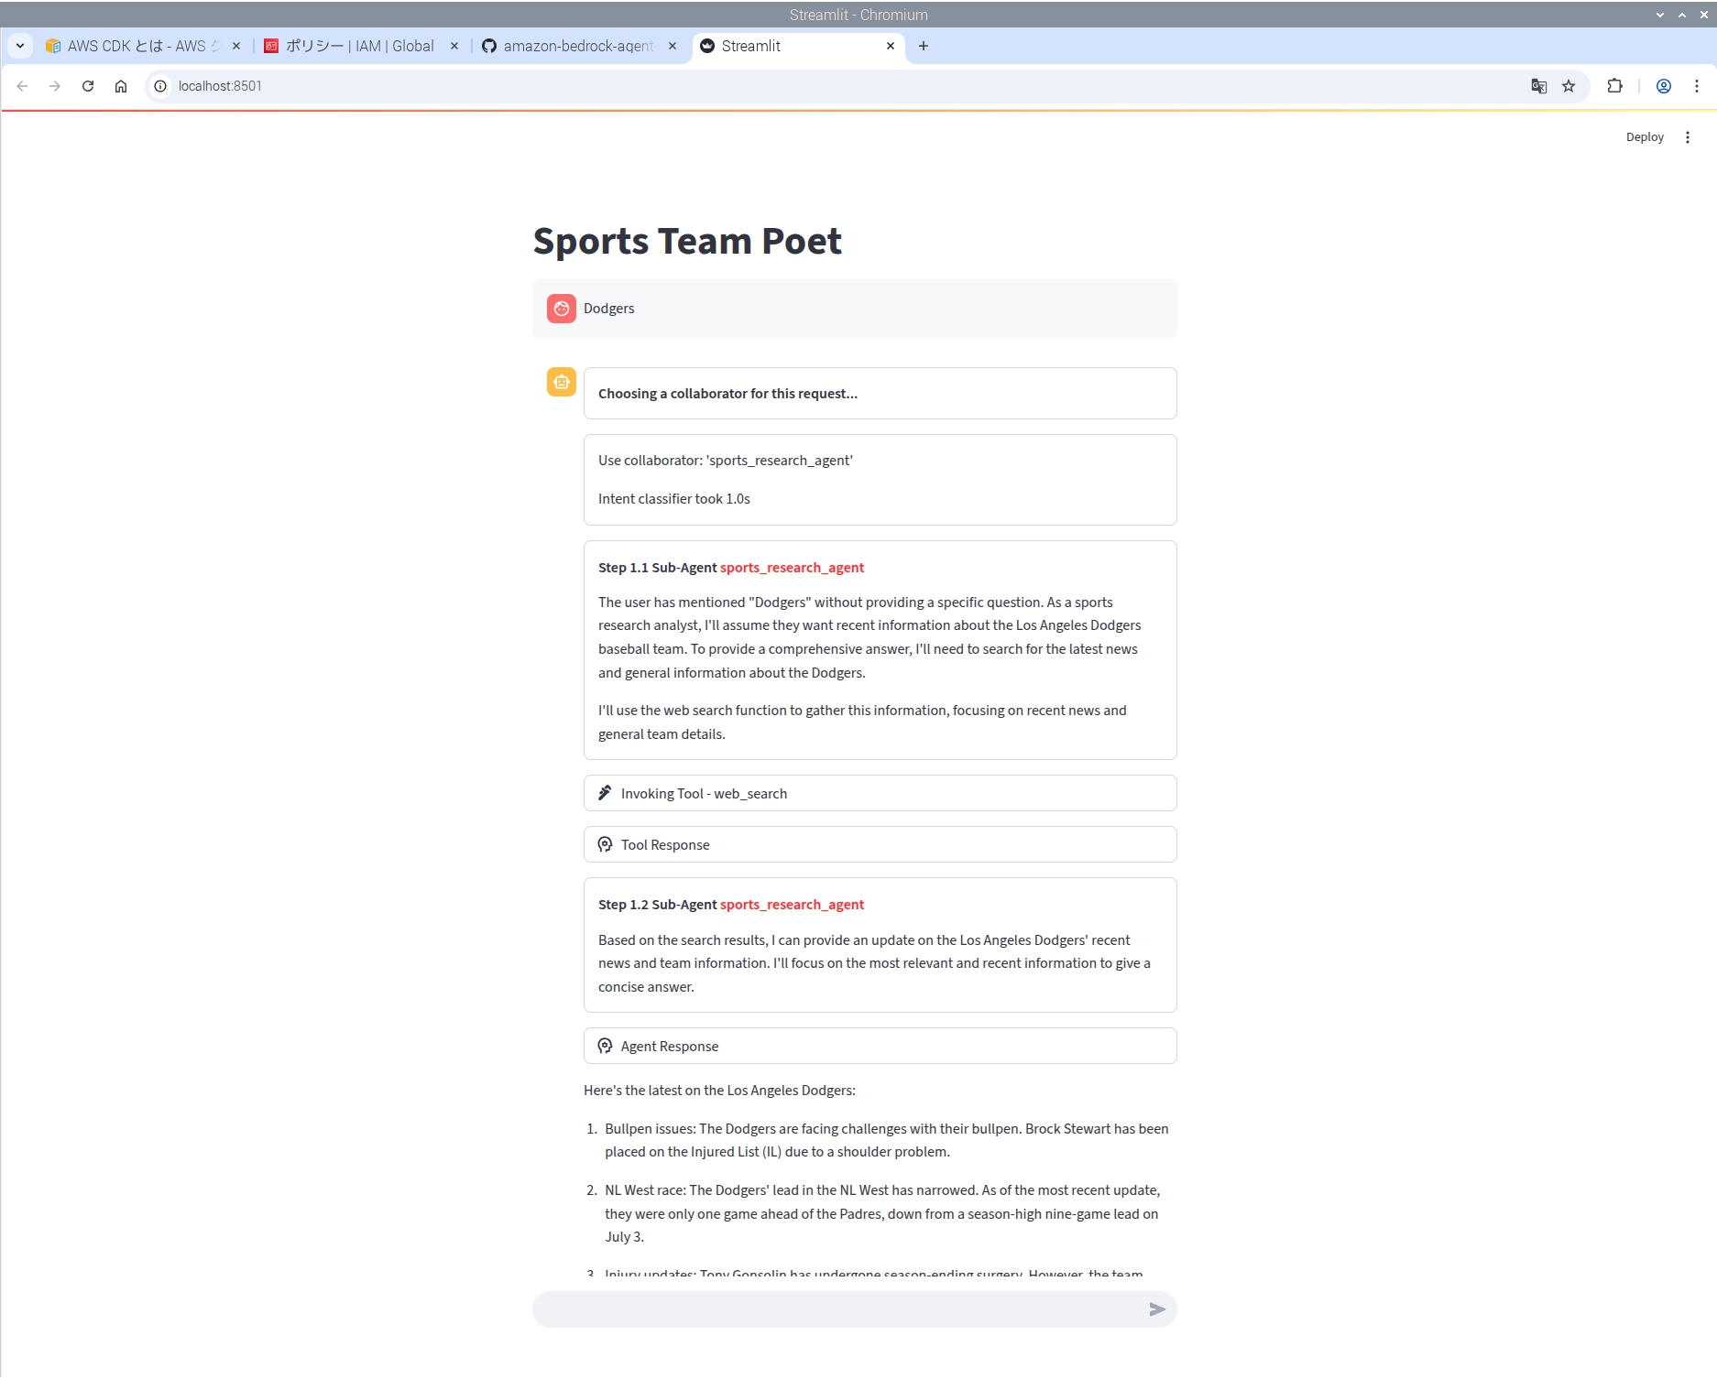Close the AWS CDK tab
The image size is (1717, 1379).
(x=236, y=46)
